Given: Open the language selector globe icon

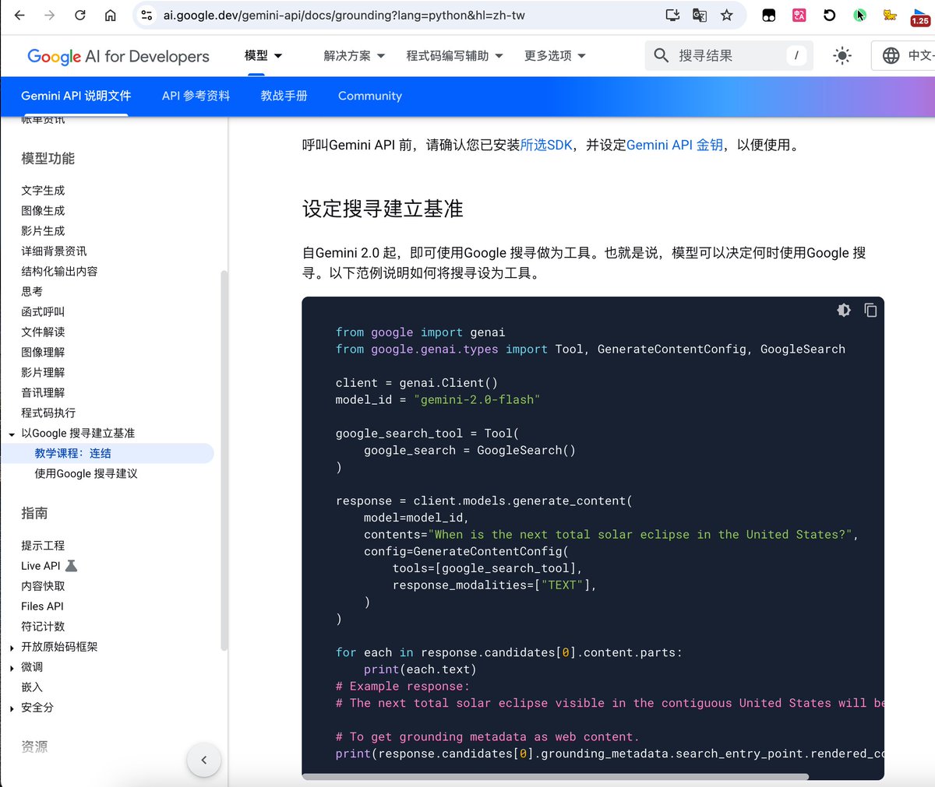Looking at the screenshot, I should [x=891, y=55].
